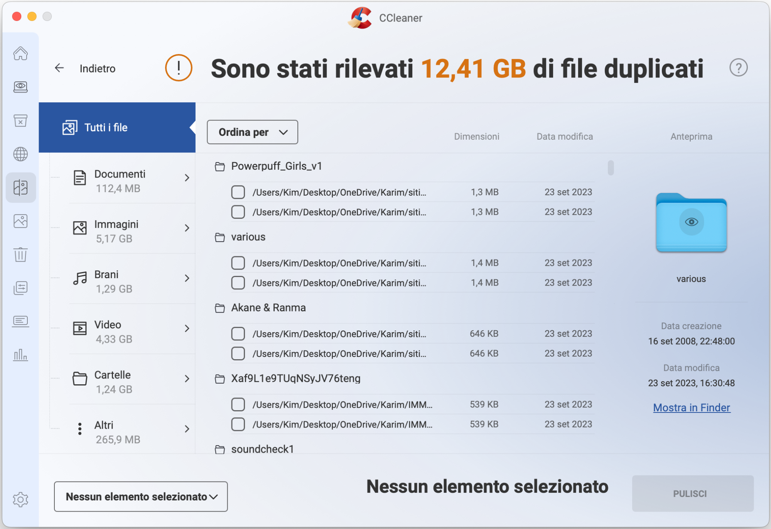The height and width of the screenshot is (529, 771).
Task: Check second Akane & Ranma file checkbox
Action: pos(238,353)
